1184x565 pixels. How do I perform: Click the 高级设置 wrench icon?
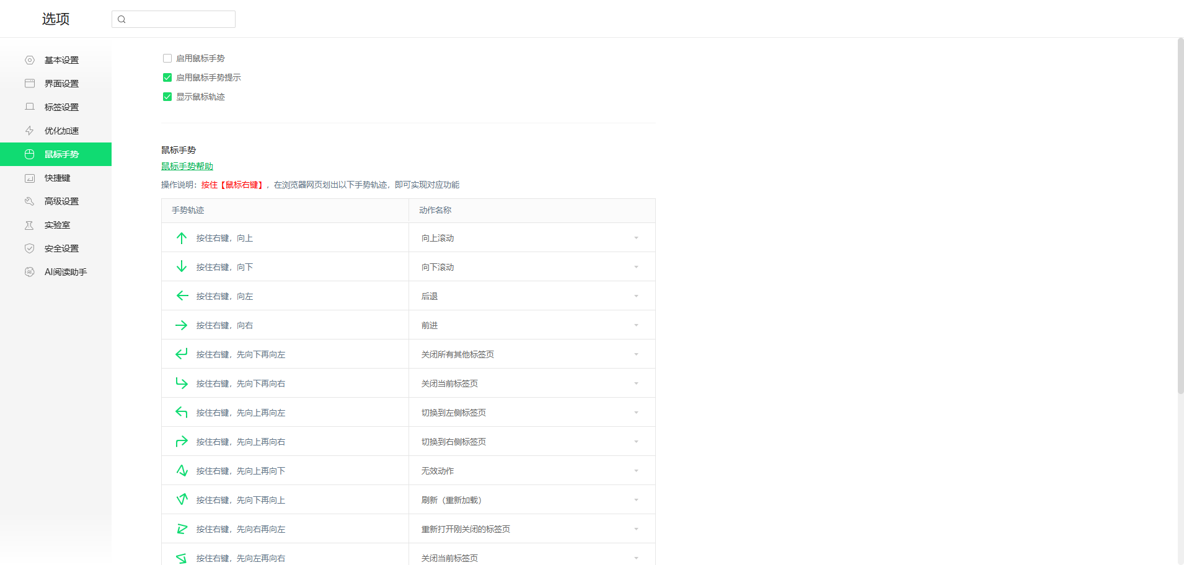[x=29, y=201]
